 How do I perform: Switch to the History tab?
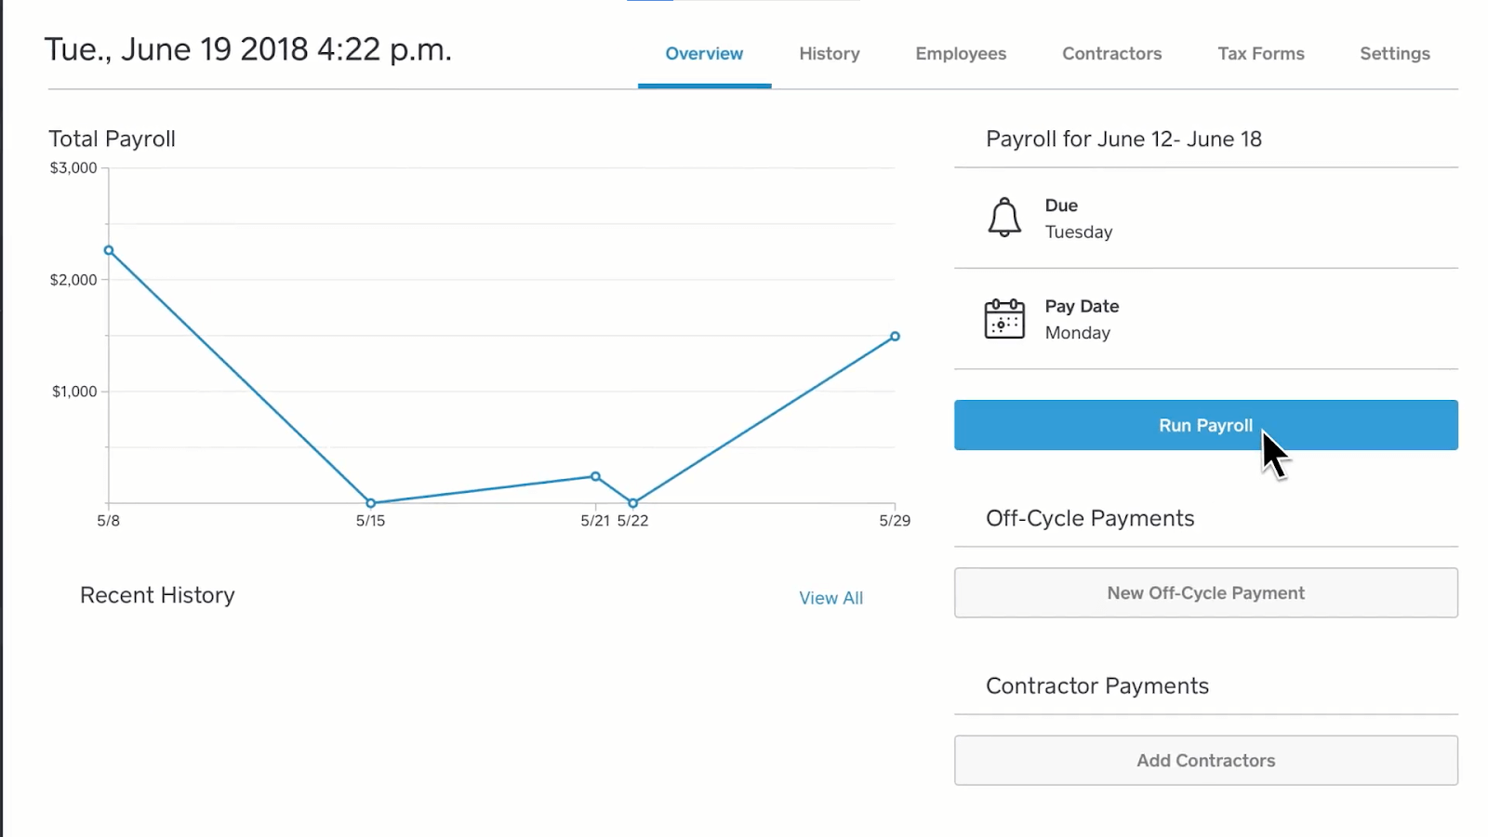[829, 53]
